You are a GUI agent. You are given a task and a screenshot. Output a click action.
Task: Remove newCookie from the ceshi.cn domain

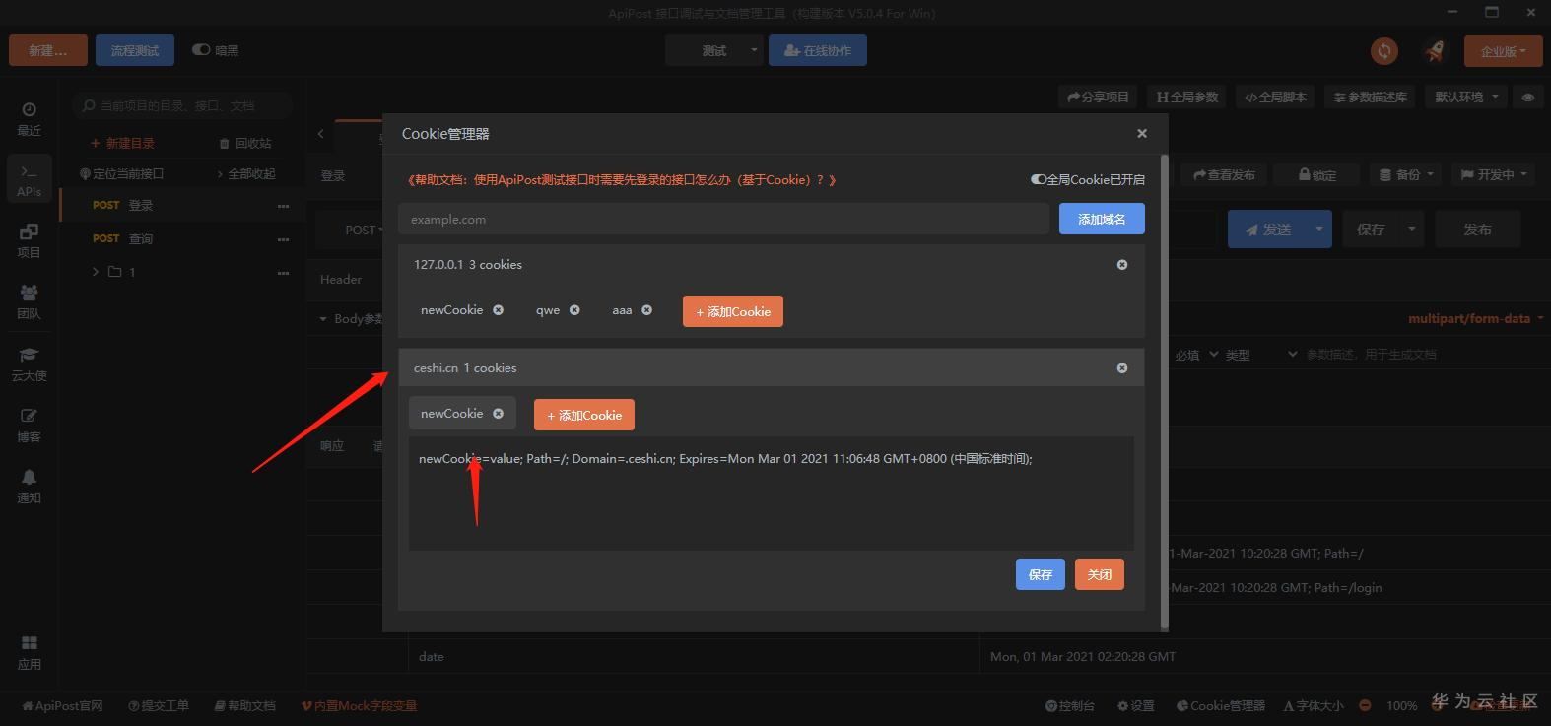click(498, 414)
